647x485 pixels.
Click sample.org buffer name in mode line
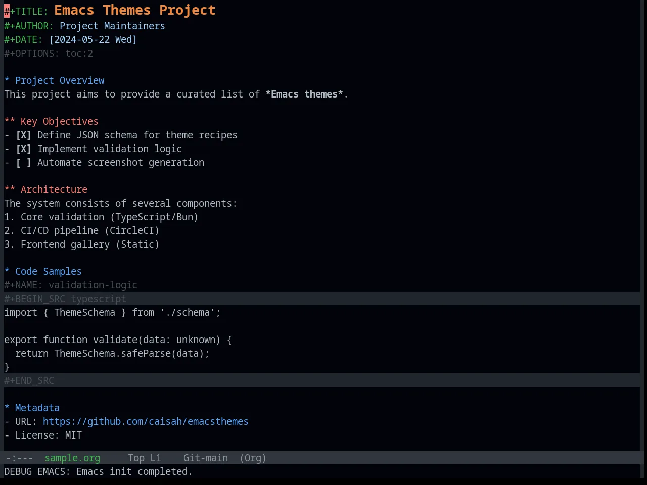[72, 458]
